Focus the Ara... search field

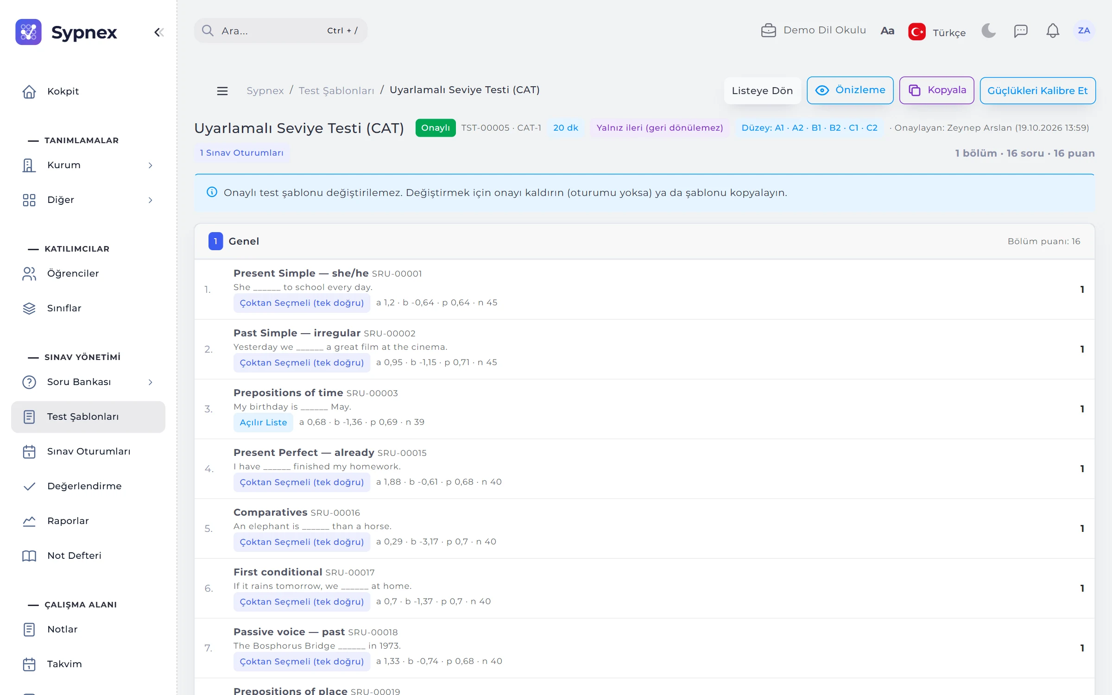pyautogui.click(x=280, y=31)
